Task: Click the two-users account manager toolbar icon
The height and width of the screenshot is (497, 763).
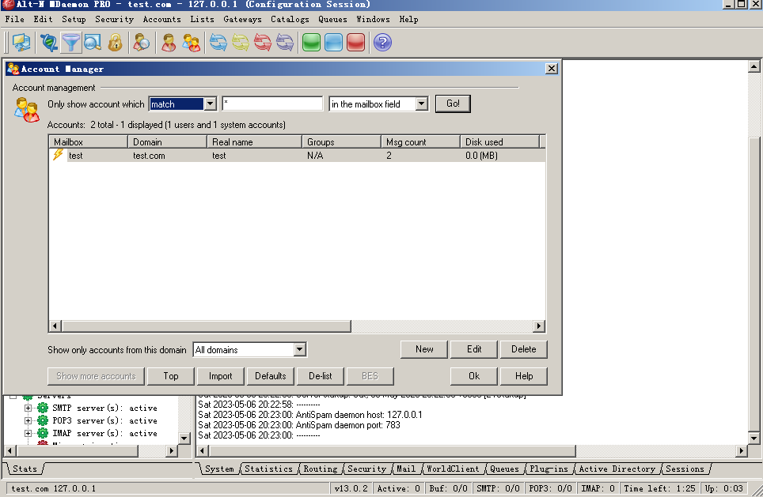Action: pyautogui.click(x=192, y=42)
